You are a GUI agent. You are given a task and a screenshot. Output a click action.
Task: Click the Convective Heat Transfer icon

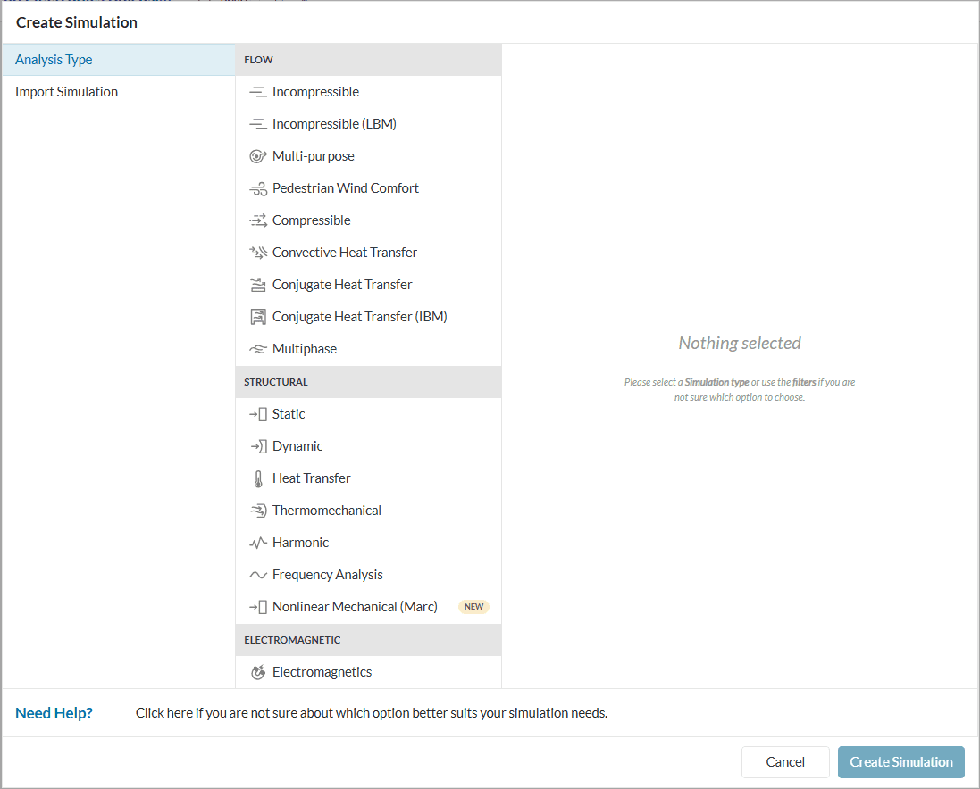[x=258, y=253]
